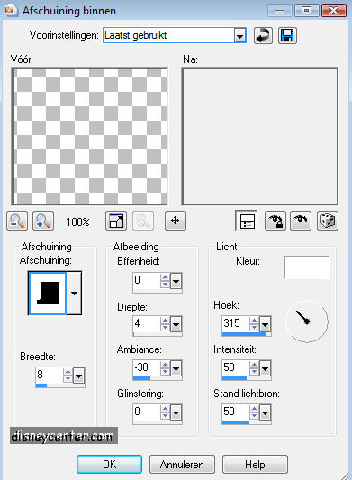Open the Afschuining bevel shape dropdown
Screen dimensions: 352x480
tap(74, 294)
